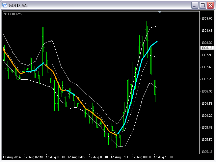Click the 12 Aug 03:30 time label

55,157
